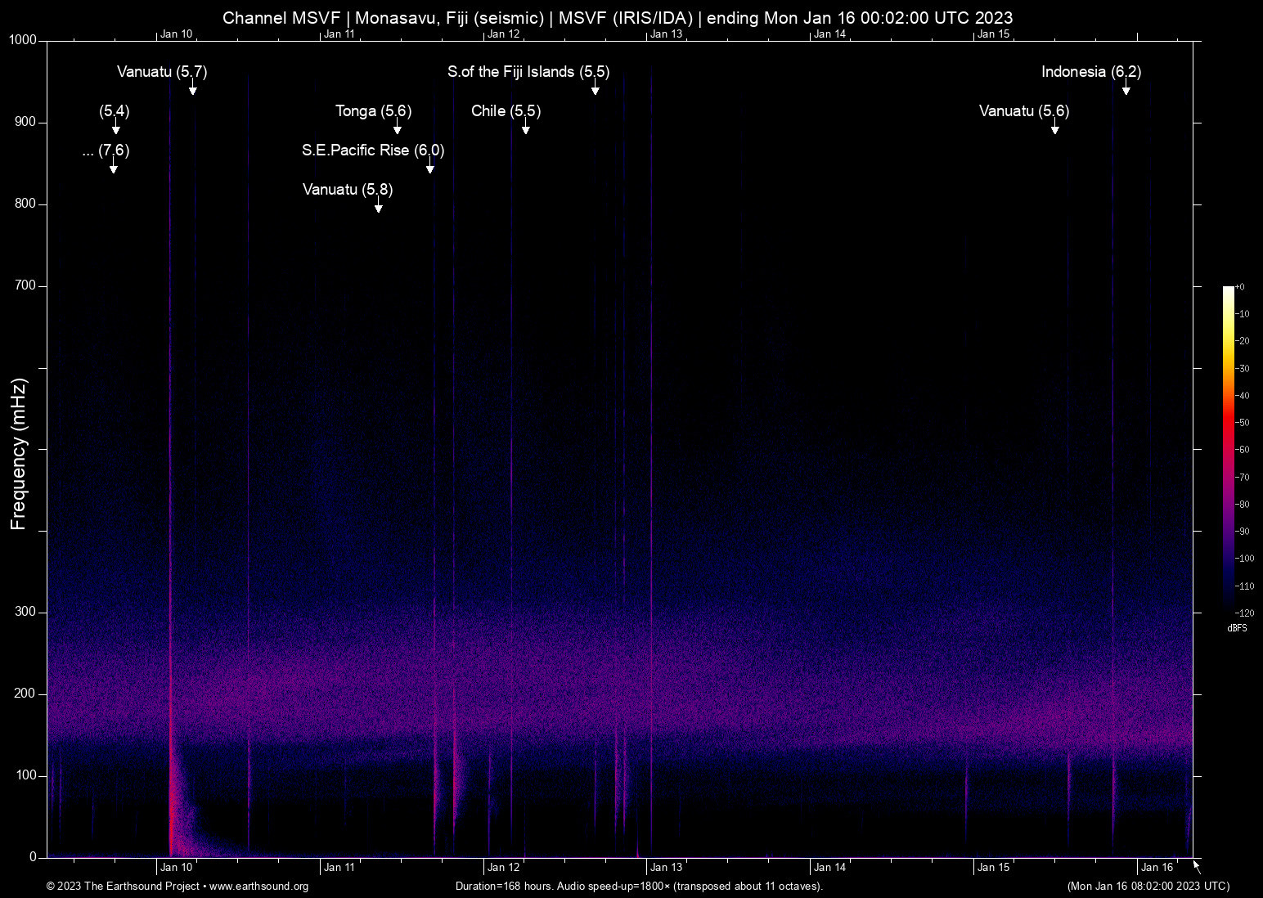The height and width of the screenshot is (898, 1263).
Task: Click the arrow under Tonga (5.6) label
Action: click(x=398, y=128)
